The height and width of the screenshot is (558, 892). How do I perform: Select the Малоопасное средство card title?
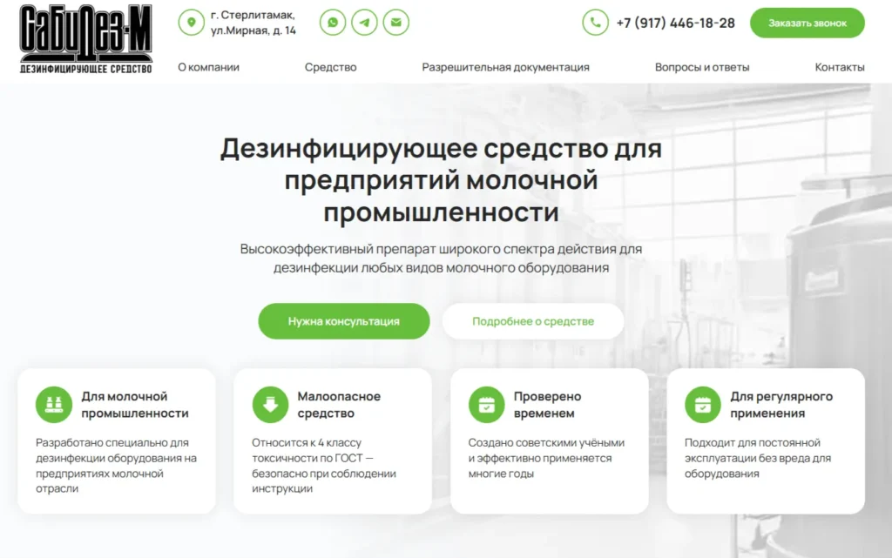339,405
